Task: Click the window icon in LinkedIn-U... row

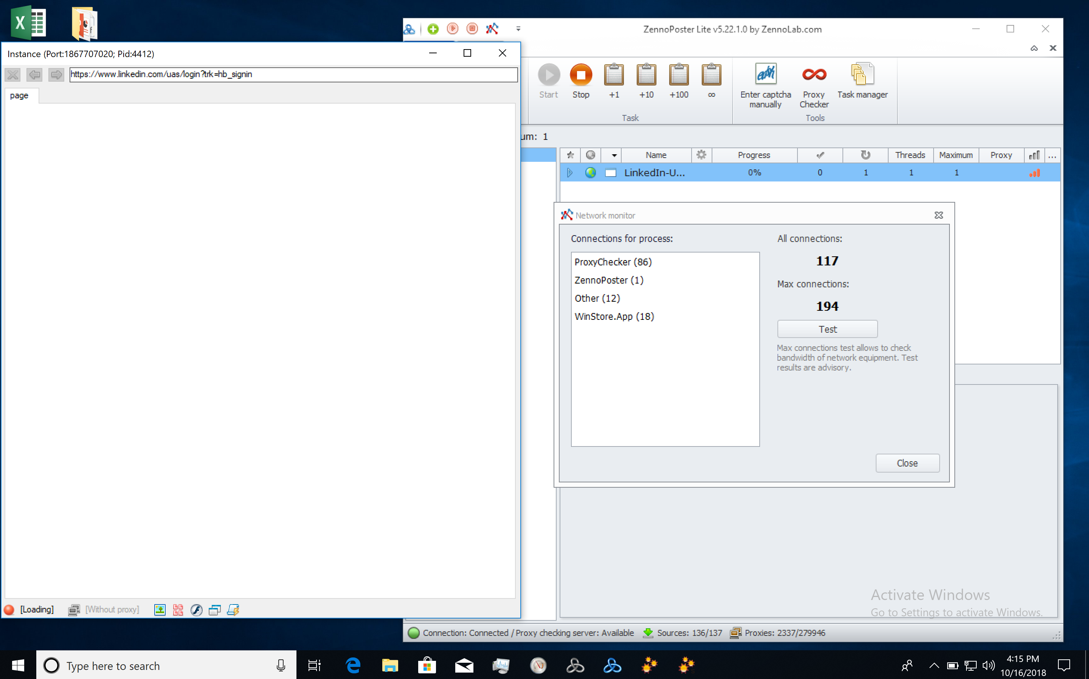Action: tap(611, 173)
